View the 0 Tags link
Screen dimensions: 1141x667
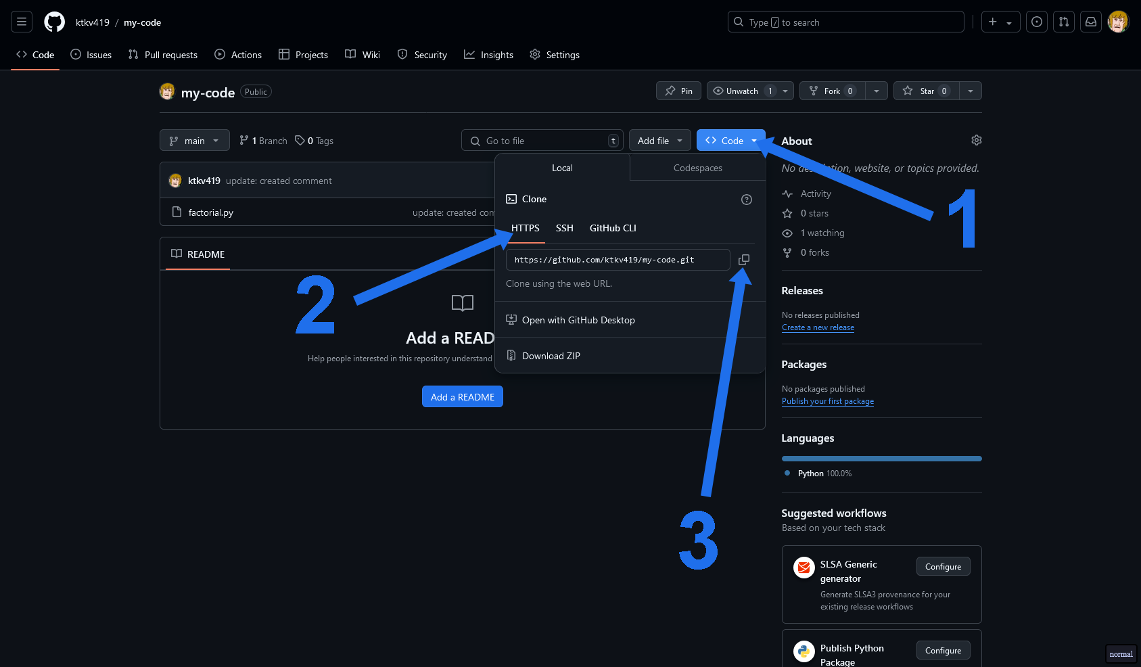pos(314,141)
